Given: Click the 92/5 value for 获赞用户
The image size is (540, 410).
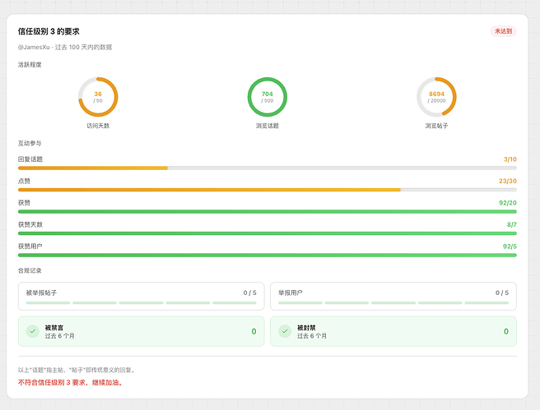Looking at the screenshot, I should click(x=510, y=246).
